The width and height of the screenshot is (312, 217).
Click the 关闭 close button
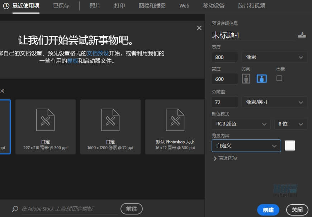pos(297,210)
